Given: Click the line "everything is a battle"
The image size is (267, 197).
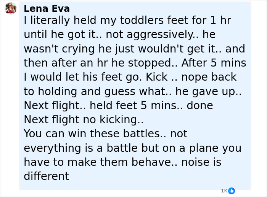Looking at the screenshot, I should [x=132, y=148].
